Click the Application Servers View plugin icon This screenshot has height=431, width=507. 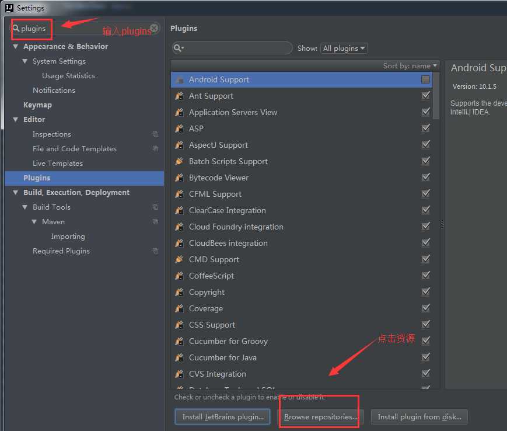(179, 112)
